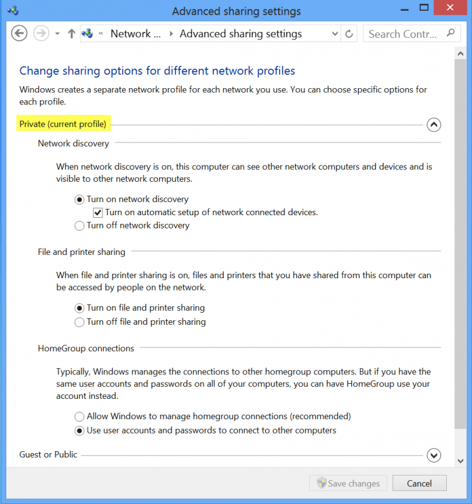Expand the Guest or Public section

click(x=434, y=455)
